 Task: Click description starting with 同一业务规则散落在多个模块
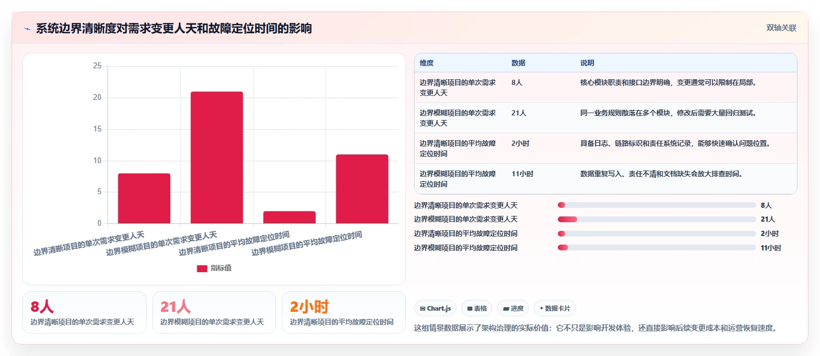[x=669, y=113]
